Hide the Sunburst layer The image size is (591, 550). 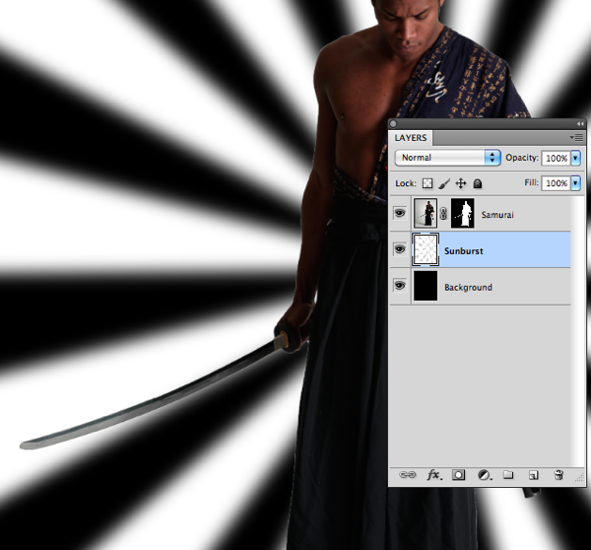400,249
